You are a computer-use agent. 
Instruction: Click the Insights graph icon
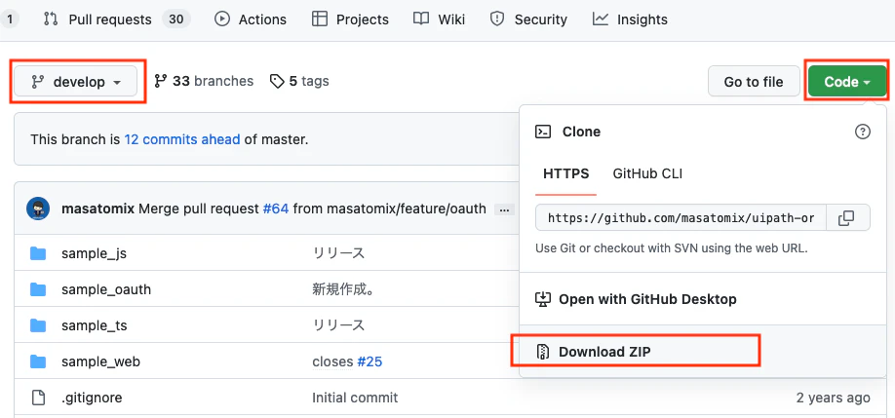[600, 19]
